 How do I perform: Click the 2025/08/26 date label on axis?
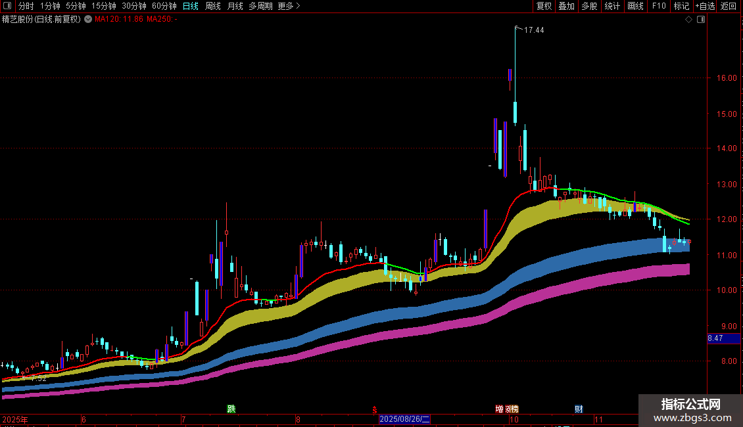(404, 419)
